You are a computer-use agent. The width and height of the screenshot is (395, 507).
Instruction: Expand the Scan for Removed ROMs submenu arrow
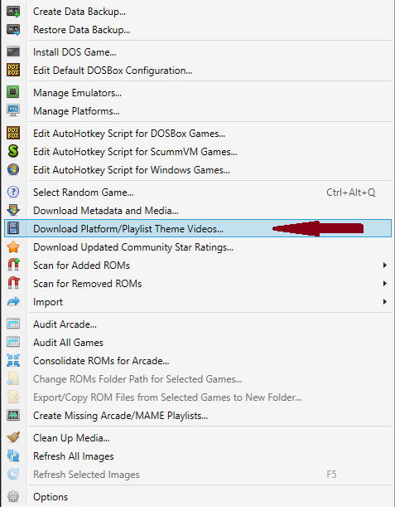(x=384, y=284)
